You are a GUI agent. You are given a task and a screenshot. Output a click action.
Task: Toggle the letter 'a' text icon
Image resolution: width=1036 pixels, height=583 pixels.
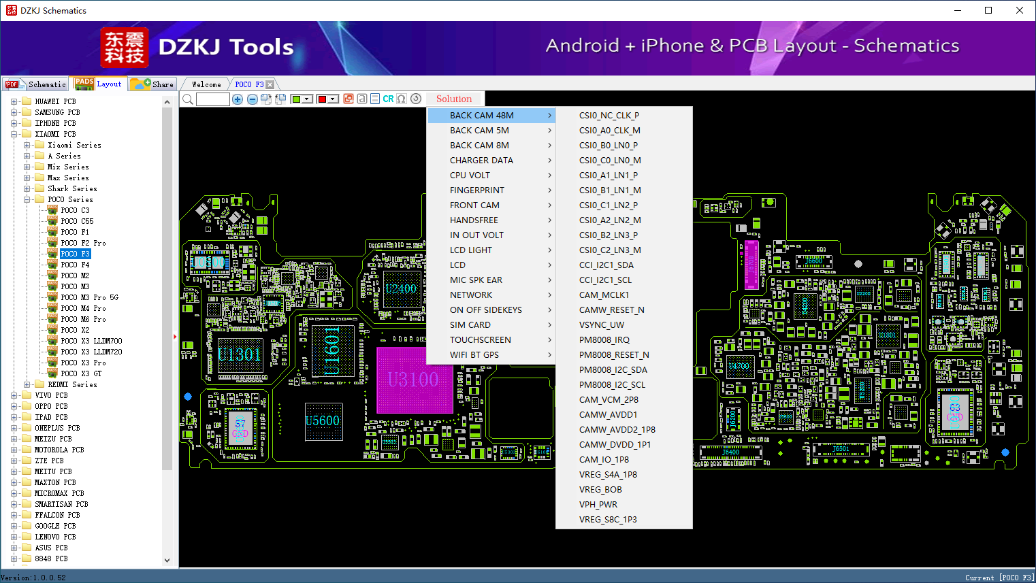(x=362, y=99)
